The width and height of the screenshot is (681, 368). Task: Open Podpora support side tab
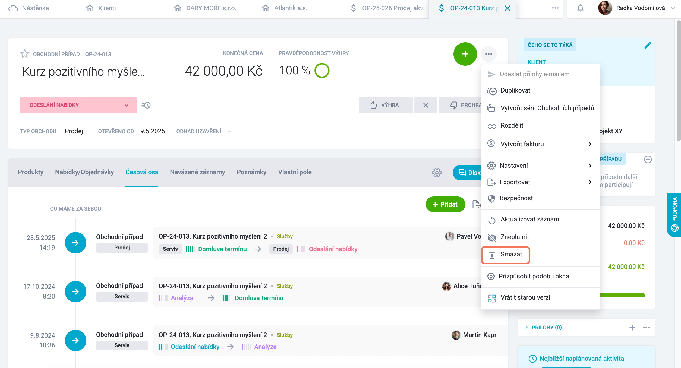coord(674,215)
